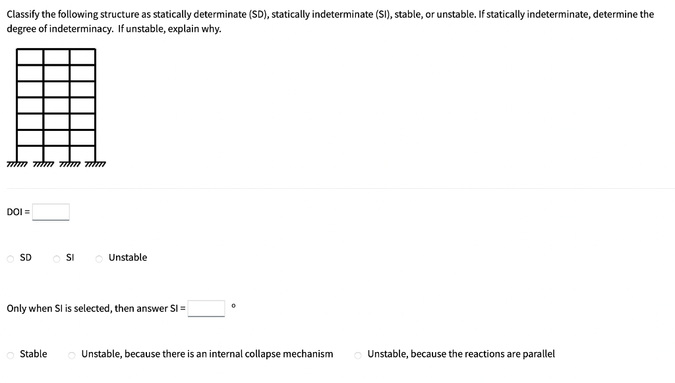Click the DOI answer input box

coord(51,212)
